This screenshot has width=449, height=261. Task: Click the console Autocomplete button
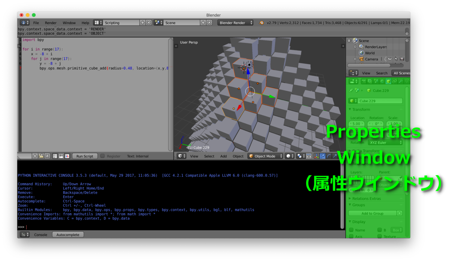pyautogui.click(x=68, y=234)
